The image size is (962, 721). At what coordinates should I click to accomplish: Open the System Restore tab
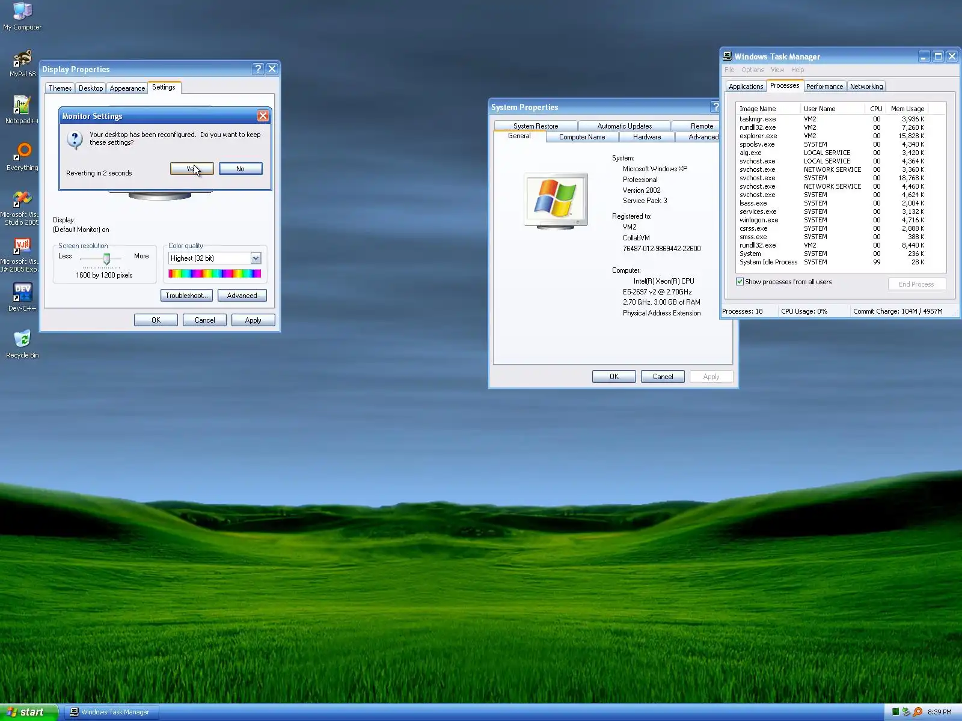click(x=536, y=126)
